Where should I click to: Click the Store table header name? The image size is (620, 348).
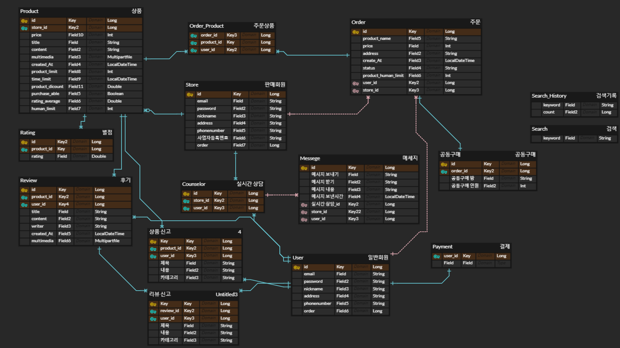click(192, 85)
